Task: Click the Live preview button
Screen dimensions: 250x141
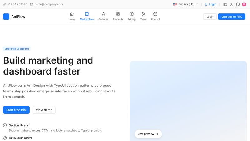Action: [148, 134]
